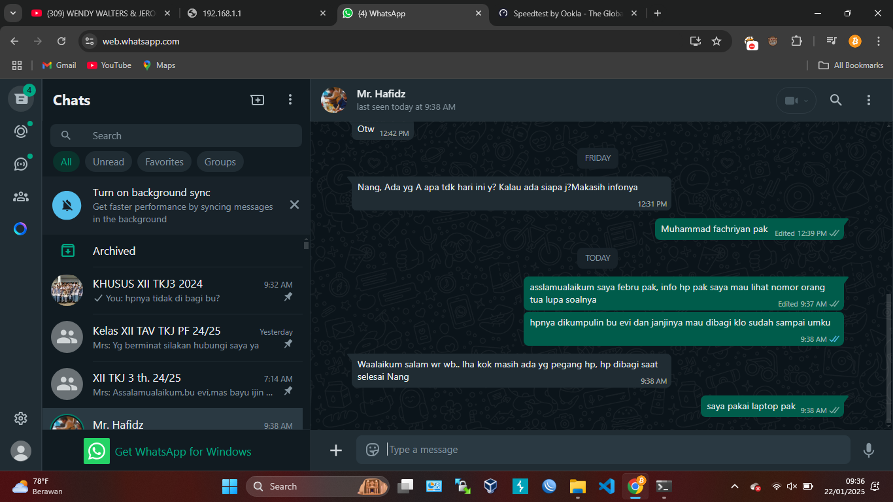Open the Archived chats row
Image resolution: width=893 pixels, height=502 pixels.
173,251
